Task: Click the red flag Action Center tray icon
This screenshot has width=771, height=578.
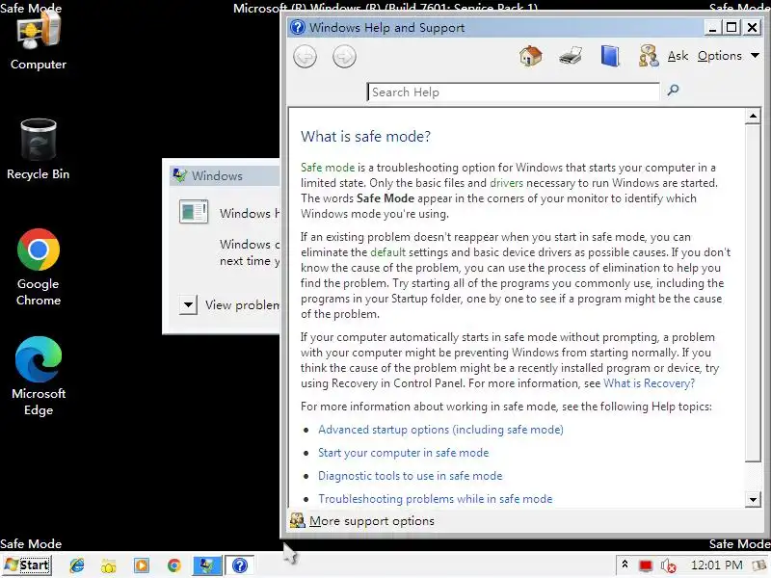Action: (x=646, y=565)
